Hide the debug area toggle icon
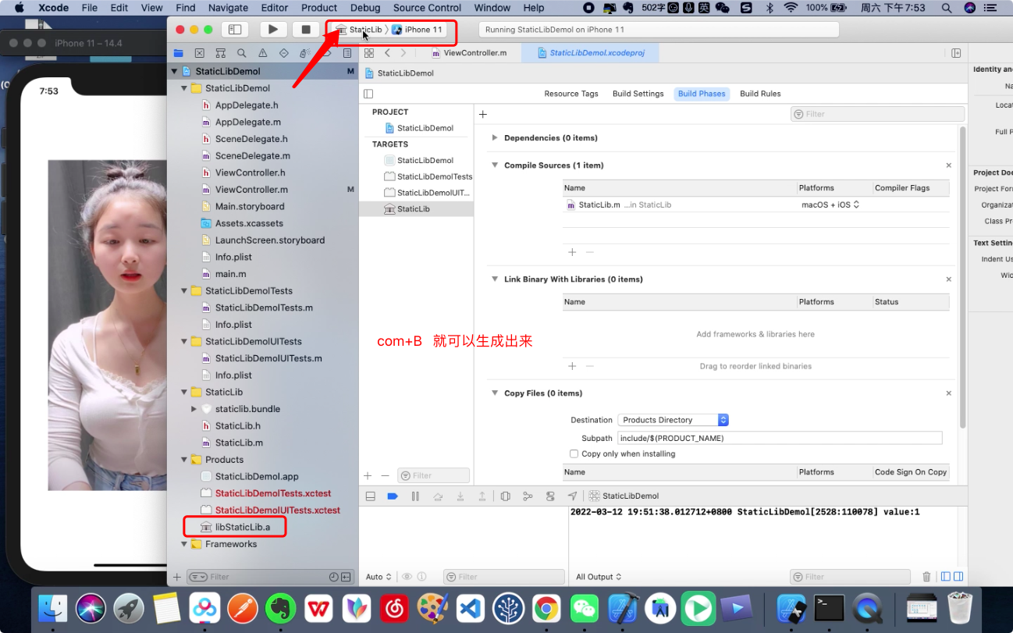The image size is (1013, 633). [371, 496]
